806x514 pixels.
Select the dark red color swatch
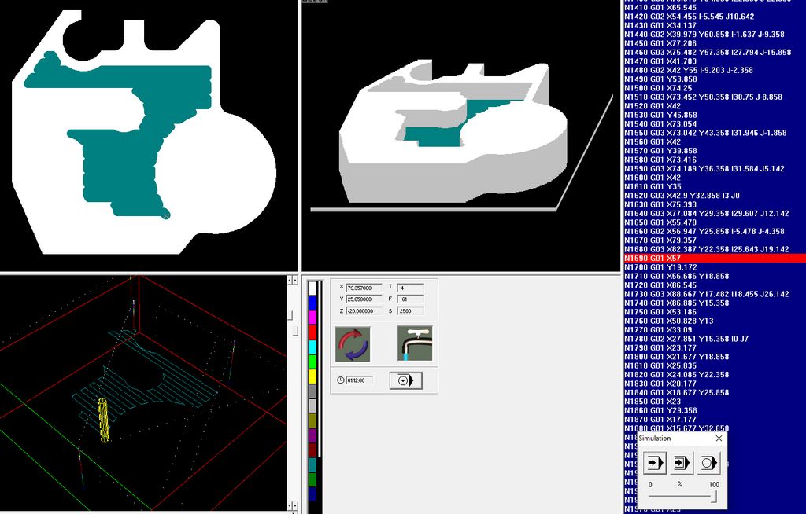(x=313, y=450)
